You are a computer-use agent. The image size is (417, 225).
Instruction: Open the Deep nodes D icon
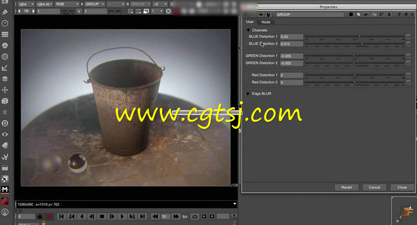pos(5,123)
